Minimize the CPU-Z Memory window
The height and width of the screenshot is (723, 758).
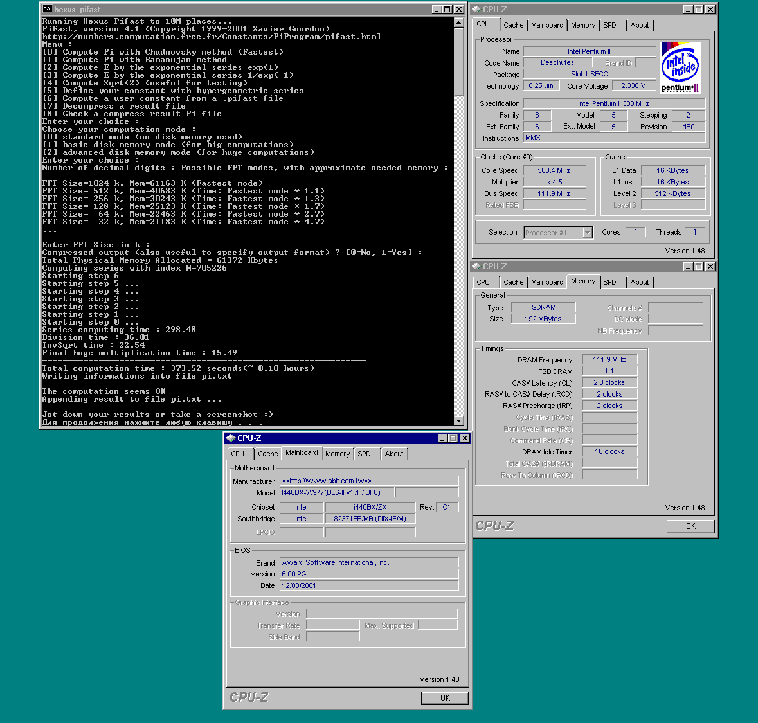click(689, 266)
